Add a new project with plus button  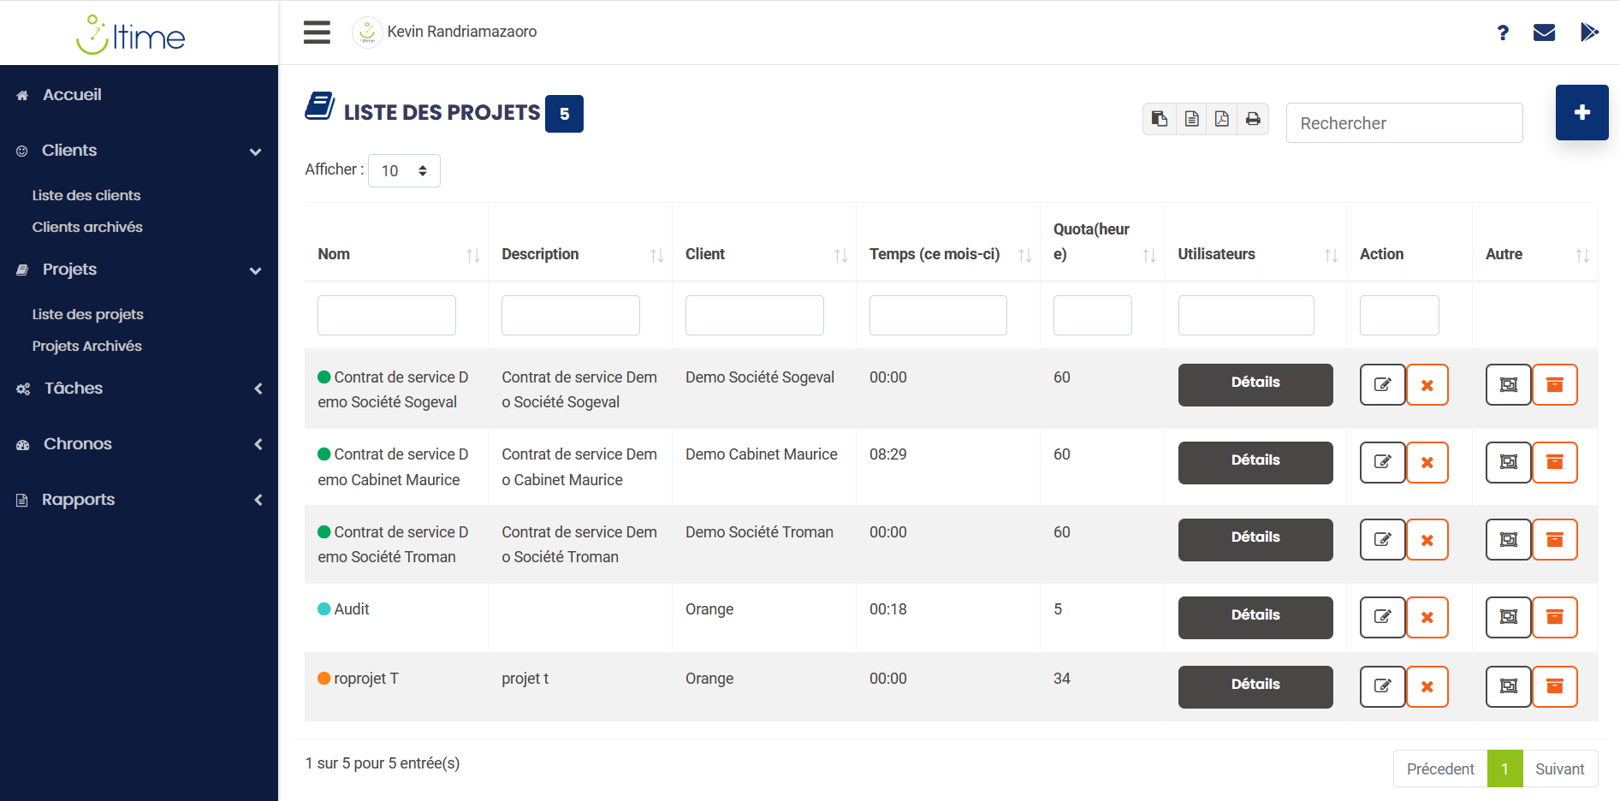(x=1581, y=112)
